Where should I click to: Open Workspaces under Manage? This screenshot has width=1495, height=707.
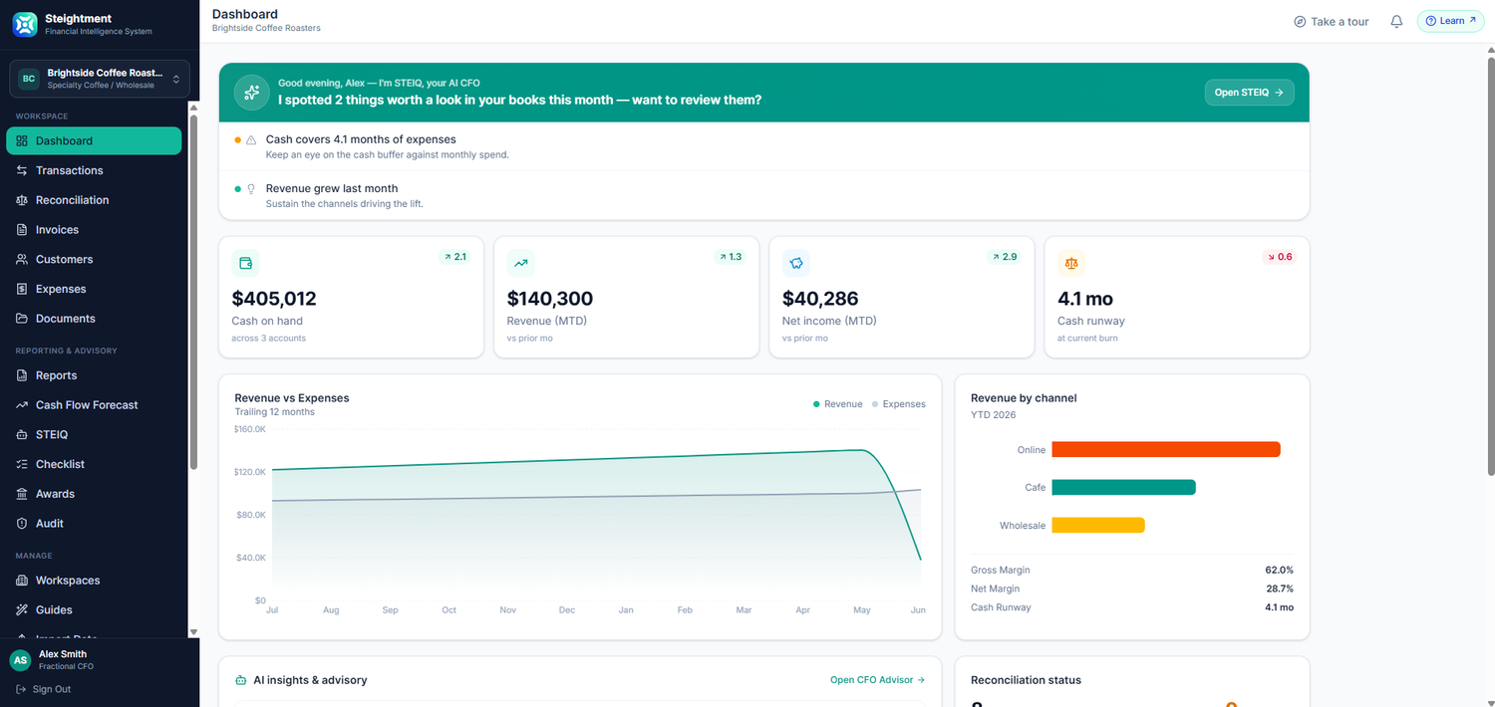(94, 581)
